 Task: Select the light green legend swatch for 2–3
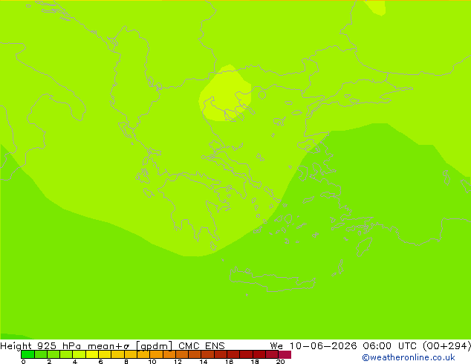(53, 354)
